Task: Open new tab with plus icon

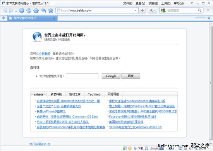Action: (3, 18)
